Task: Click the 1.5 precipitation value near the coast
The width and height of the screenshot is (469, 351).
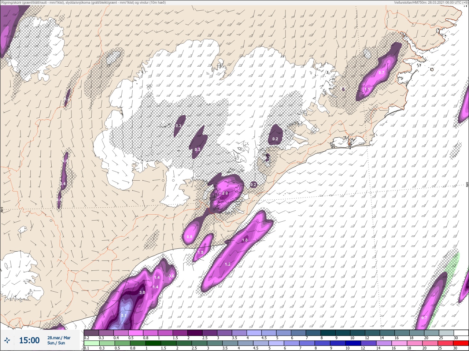Action: tap(200, 252)
